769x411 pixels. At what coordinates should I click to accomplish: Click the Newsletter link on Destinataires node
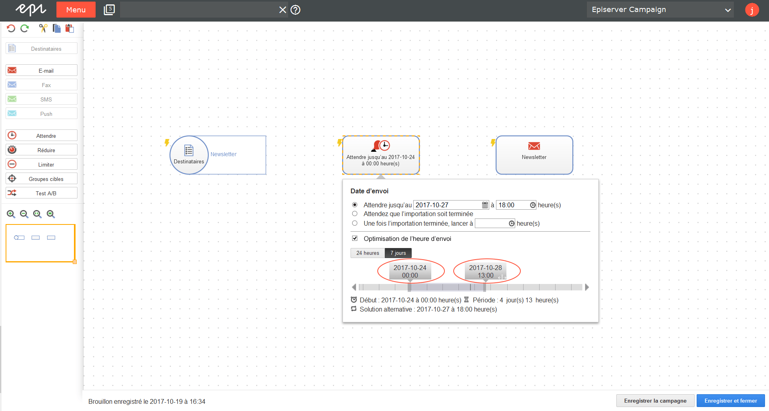click(x=223, y=154)
